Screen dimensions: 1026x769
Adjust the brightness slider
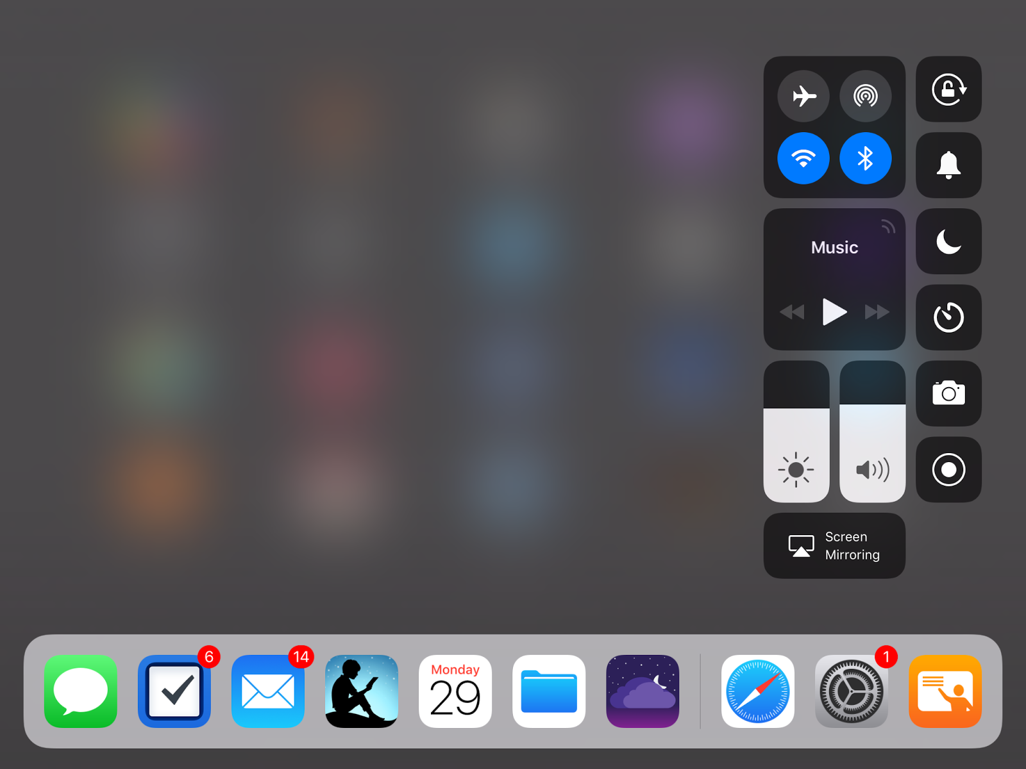[796, 431]
